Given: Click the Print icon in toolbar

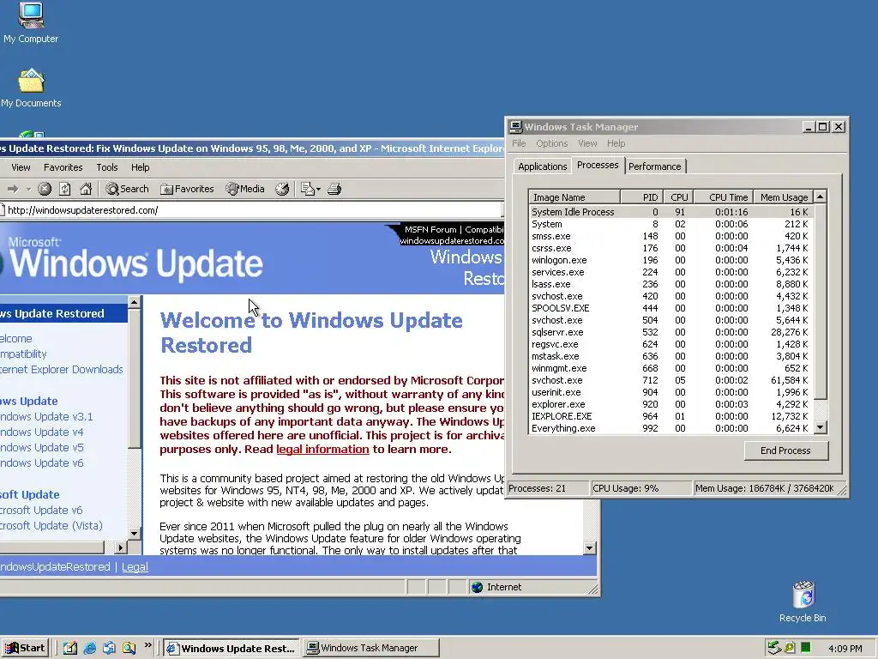Looking at the screenshot, I should (335, 190).
